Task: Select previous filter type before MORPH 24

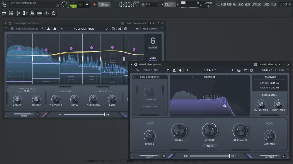Action: (x=193, y=77)
